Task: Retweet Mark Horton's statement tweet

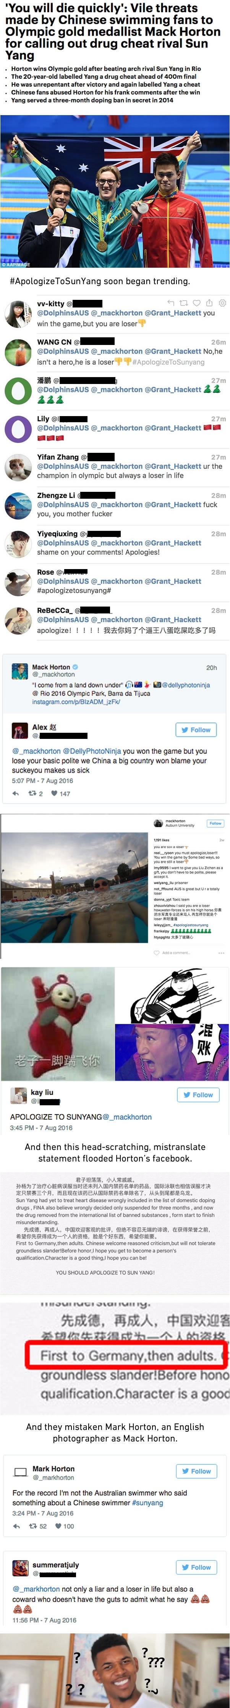Action: tap(33, 1527)
